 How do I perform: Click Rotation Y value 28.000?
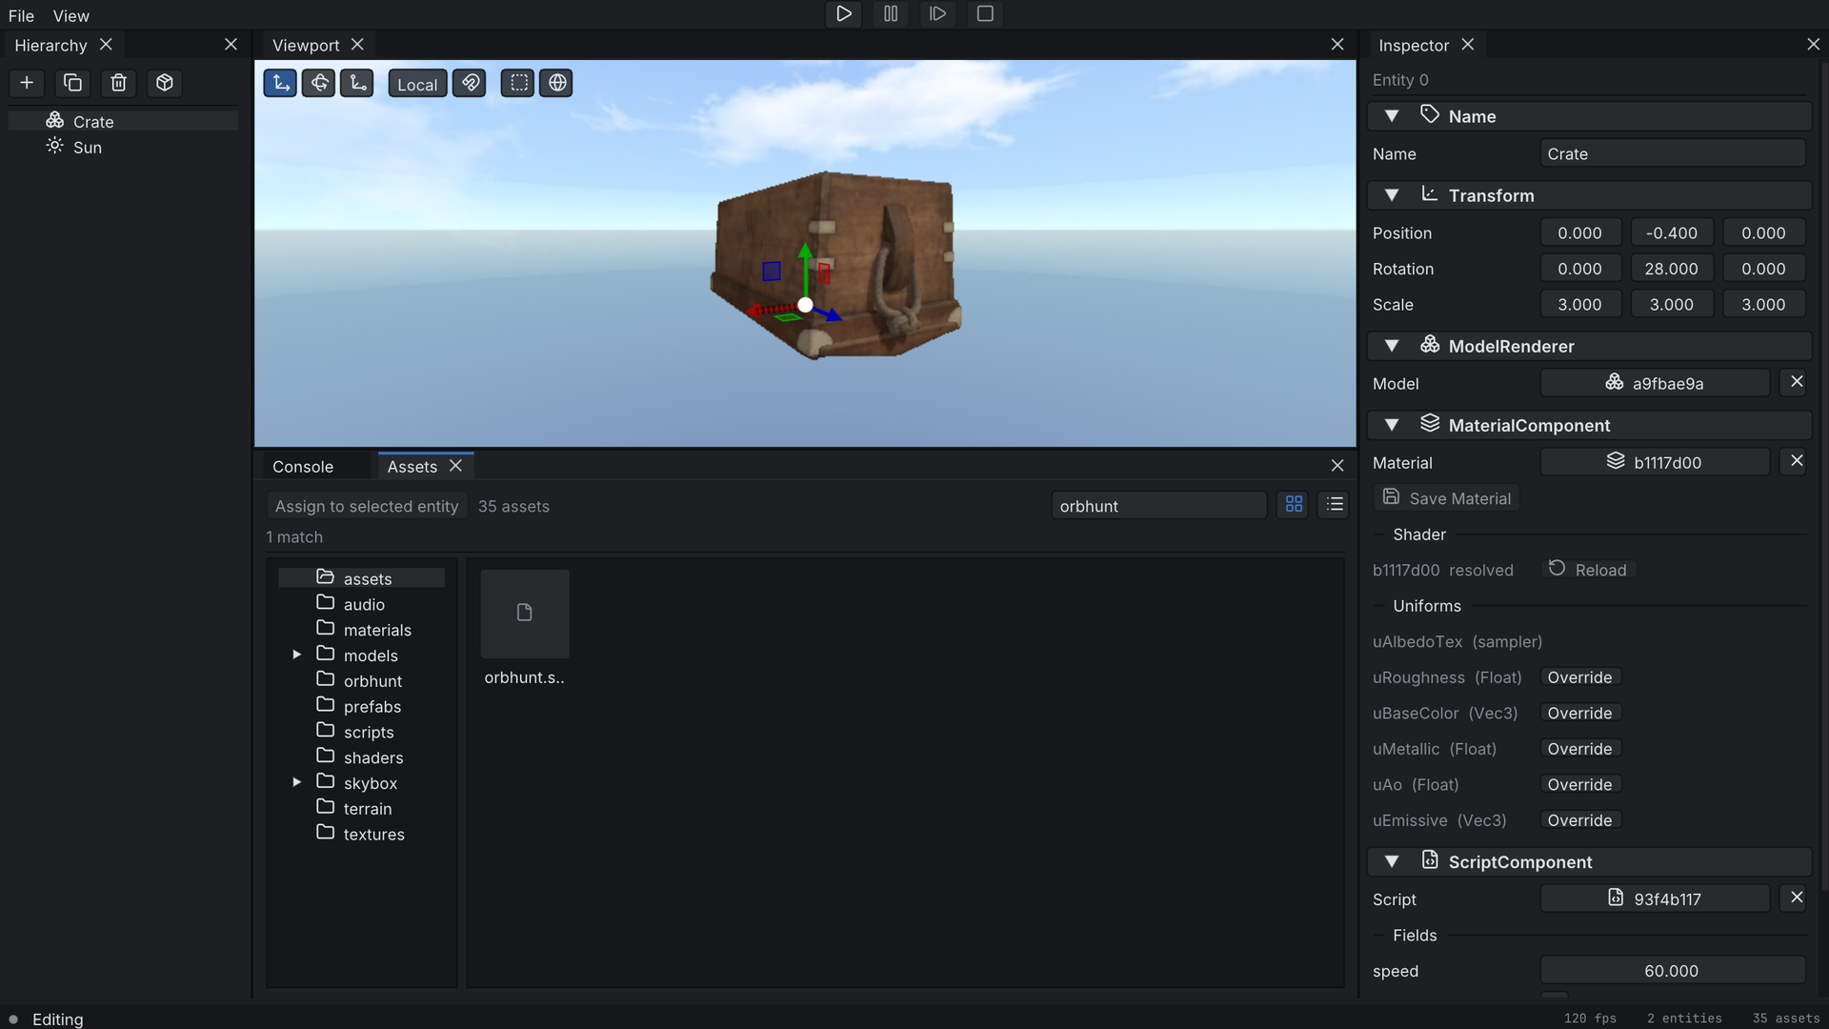1672,269
